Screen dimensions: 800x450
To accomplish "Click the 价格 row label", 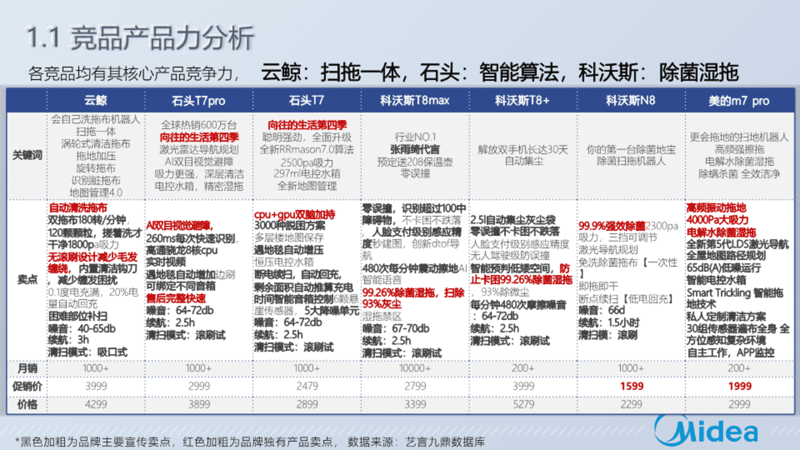I will [27, 404].
